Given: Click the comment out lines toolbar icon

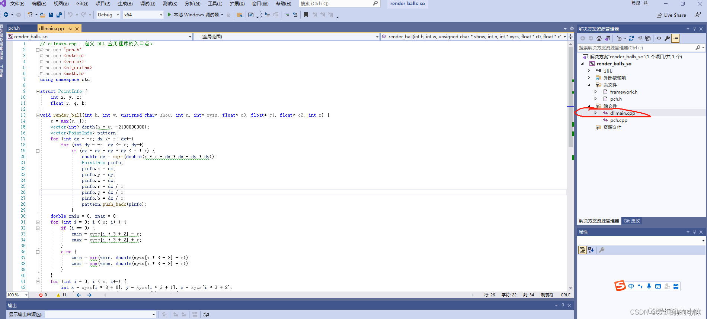Looking at the screenshot, I should point(287,15).
